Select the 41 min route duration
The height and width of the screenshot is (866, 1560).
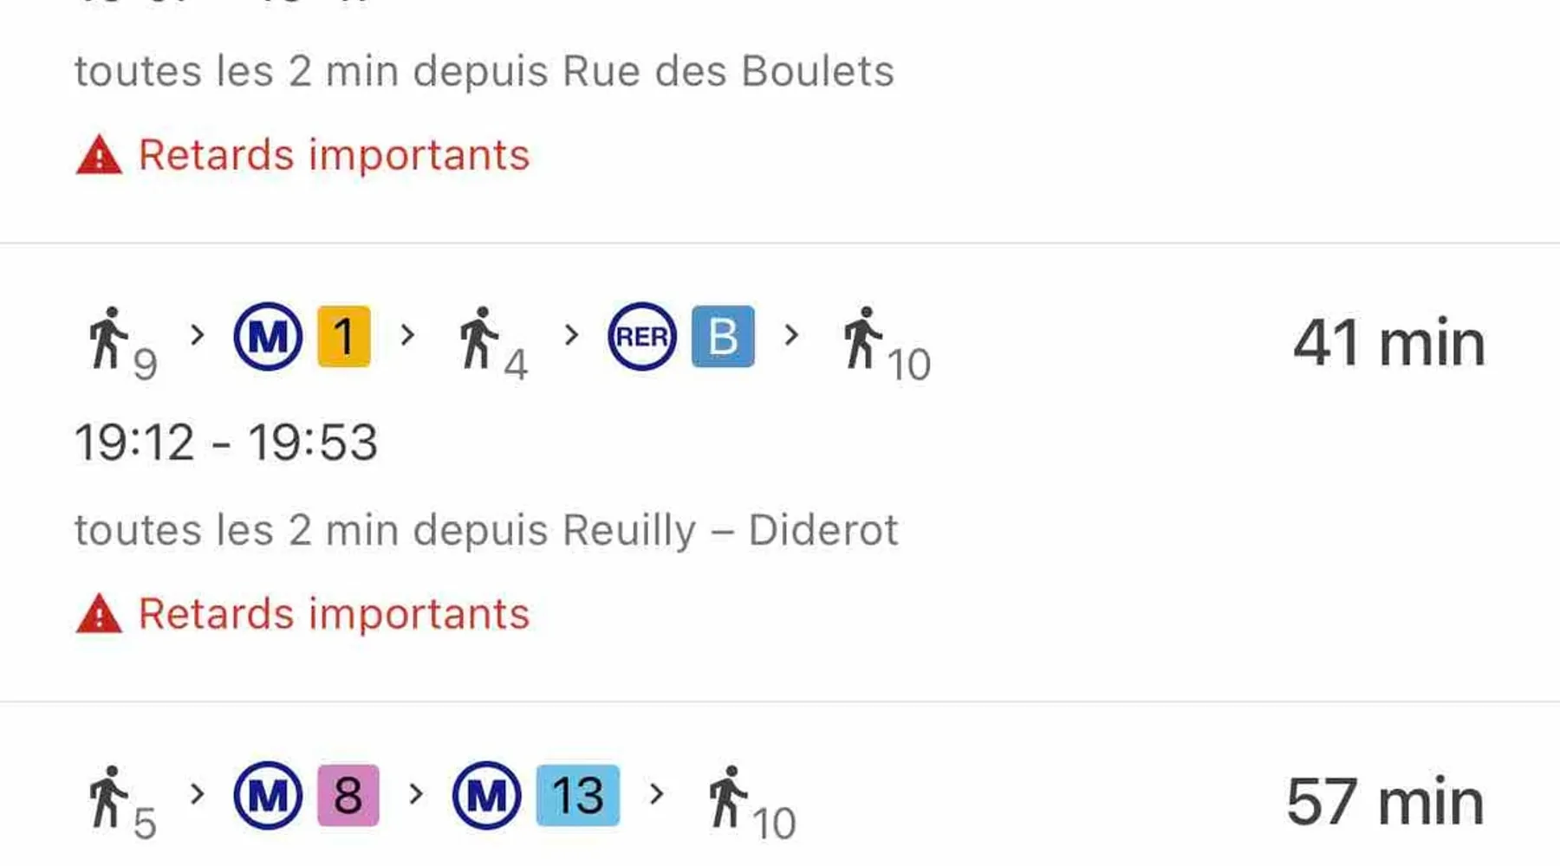[1388, 343]
